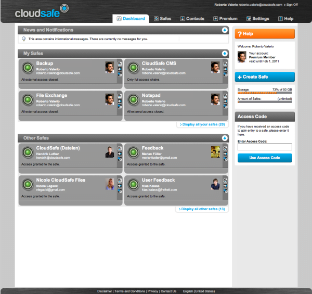Collapse the News and Notifications panel

(x=225, y=30)
